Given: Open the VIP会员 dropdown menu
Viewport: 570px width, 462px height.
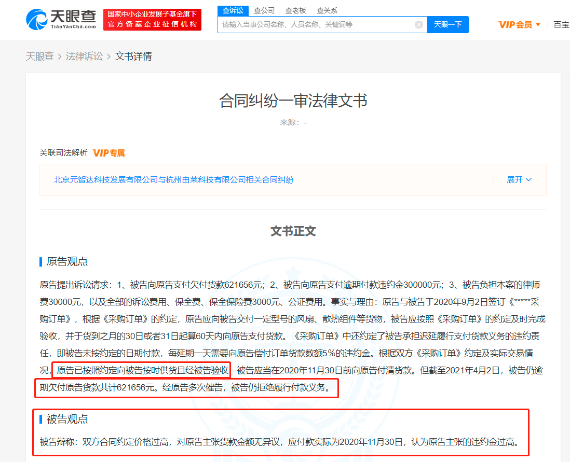Looking at the screenshot, I should [519, 25].
